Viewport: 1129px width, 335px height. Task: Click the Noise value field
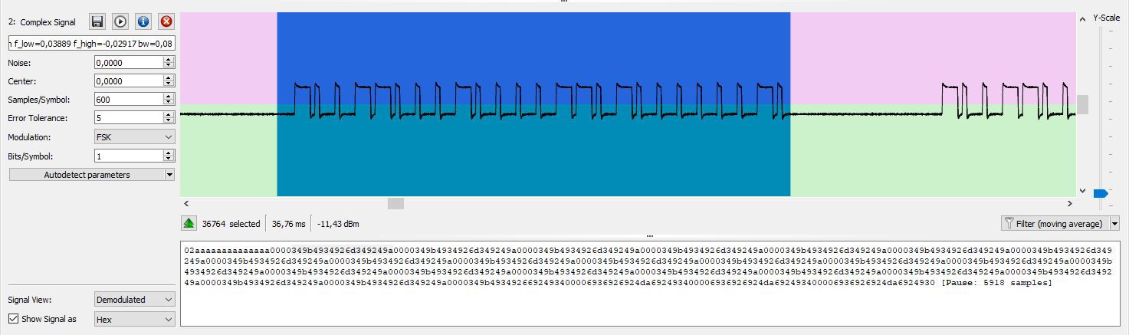click(128, 63)
